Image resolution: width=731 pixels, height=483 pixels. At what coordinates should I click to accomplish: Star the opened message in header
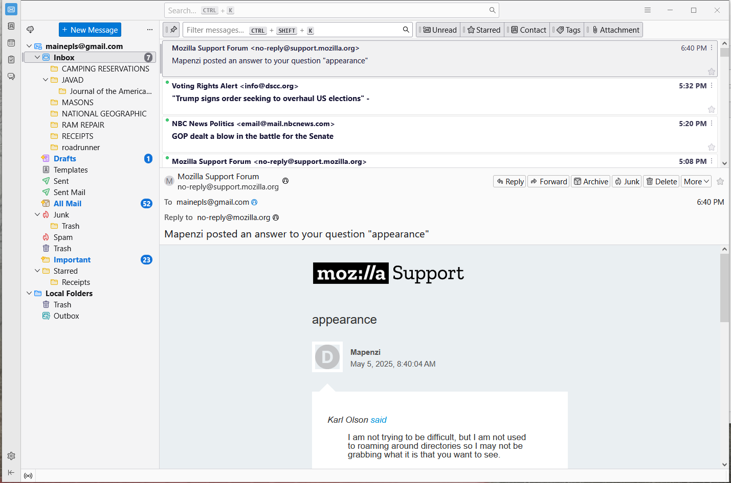point(720,181)
